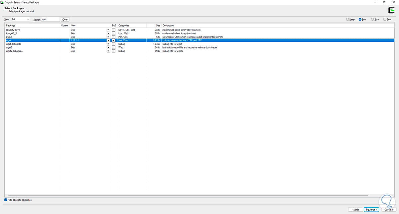Open version dropdown for wget2 package
The width and height of the screenshot is (399, 214).
click(x=108, y=47)
